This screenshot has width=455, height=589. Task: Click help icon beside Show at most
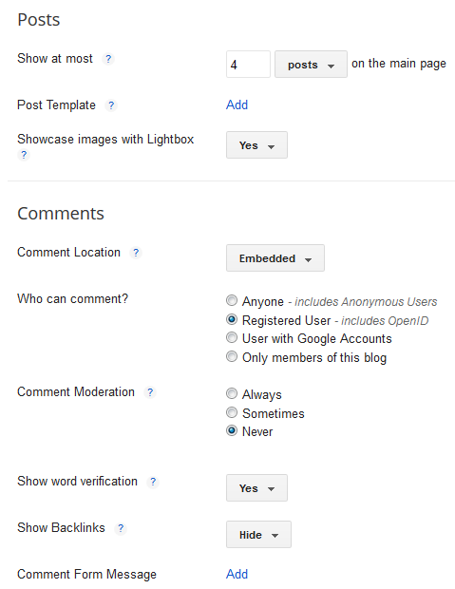pos(108,59)
